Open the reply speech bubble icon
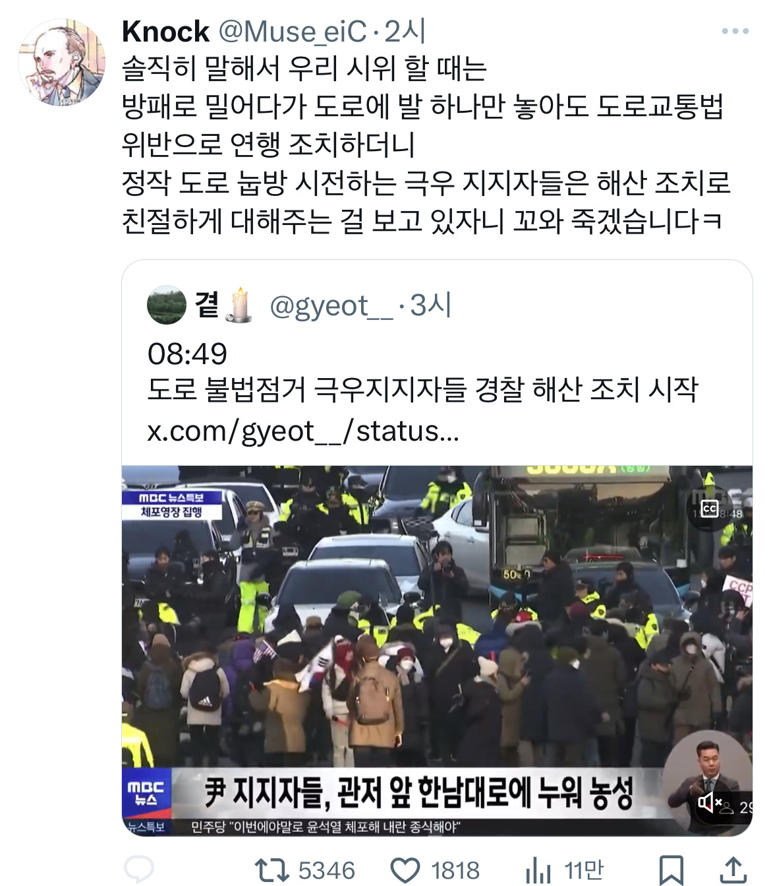771x886 pixels. click(x=139, y=870)
